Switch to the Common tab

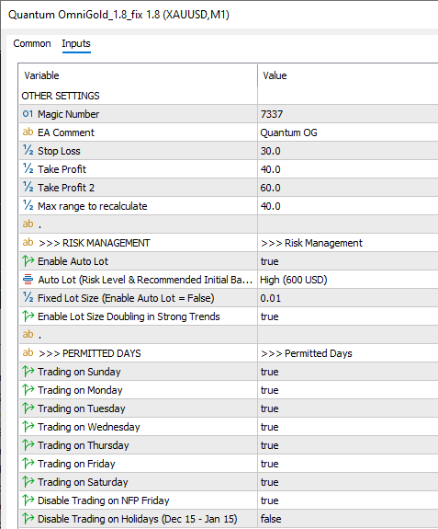pyautogui.click(x=32, y=43)
